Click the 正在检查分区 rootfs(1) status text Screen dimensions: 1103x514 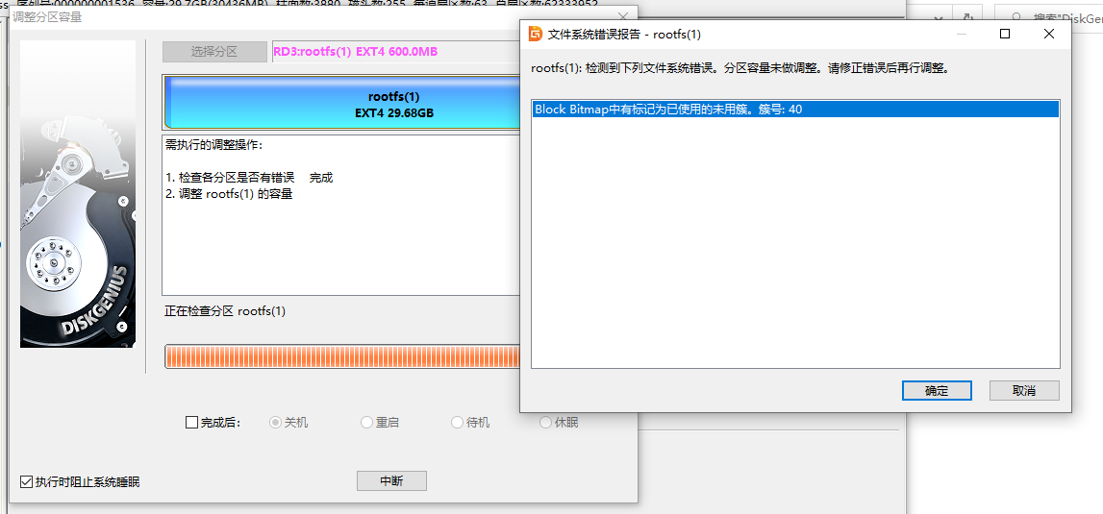(225, 310)
